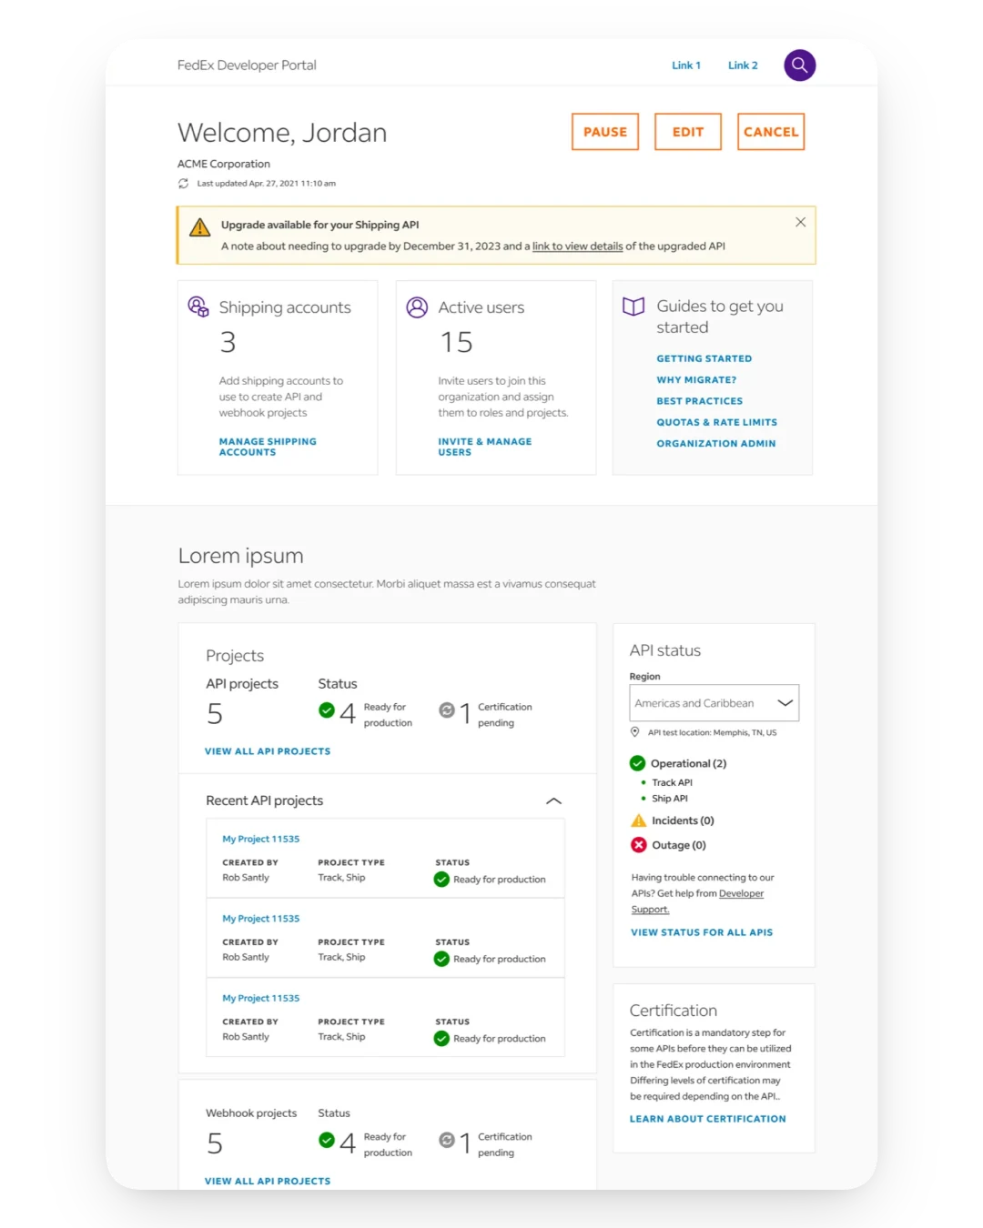Click API projects certification pending icon
The height and width of the screenshot is (1228, 983).
tap(447, 710)
